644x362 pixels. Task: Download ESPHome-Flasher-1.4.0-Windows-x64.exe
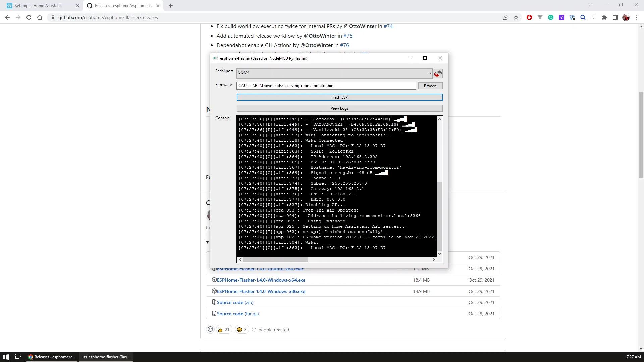click(x=261, y=280)
